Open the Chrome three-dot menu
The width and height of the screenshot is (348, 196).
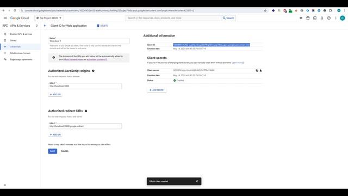pyautogui.click(x=345, y=10)
